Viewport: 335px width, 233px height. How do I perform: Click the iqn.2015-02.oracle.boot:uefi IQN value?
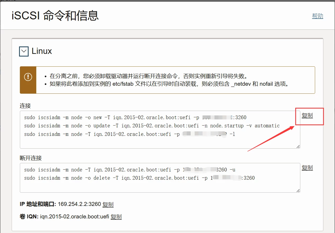click(x=74, y=217)
